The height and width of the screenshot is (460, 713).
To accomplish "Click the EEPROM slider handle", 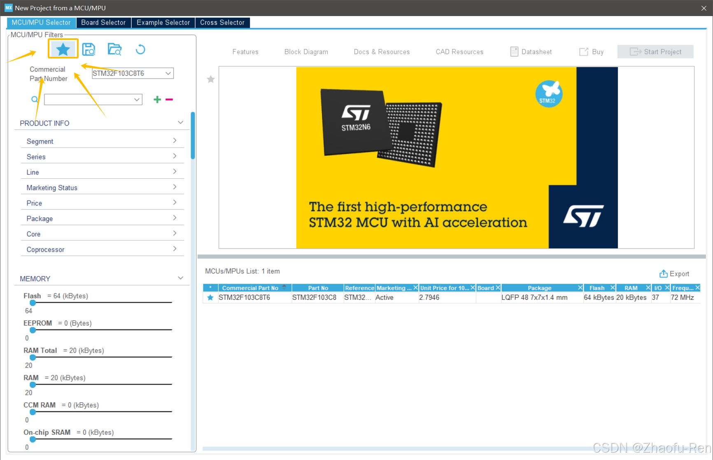I will 33,330.
